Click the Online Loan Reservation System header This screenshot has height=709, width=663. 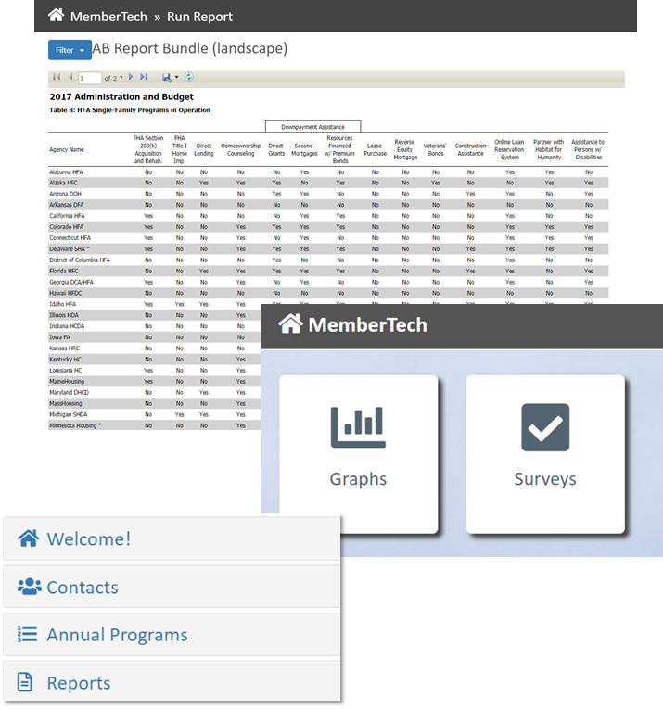[x=509, y=149]
